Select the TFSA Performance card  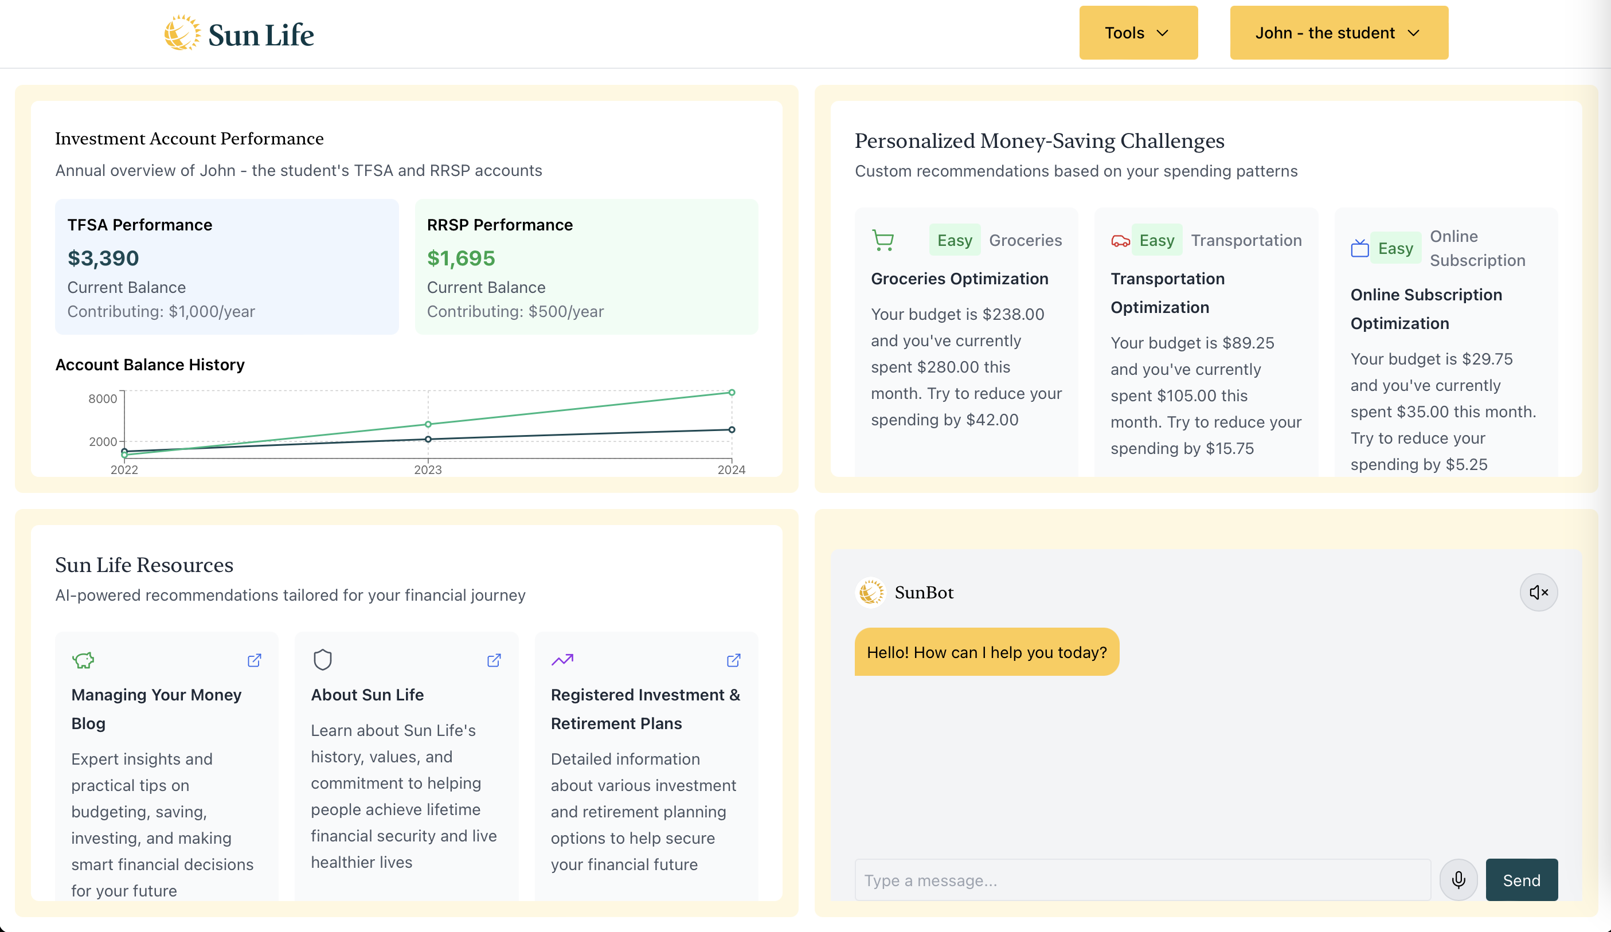[x=226, y=267]
